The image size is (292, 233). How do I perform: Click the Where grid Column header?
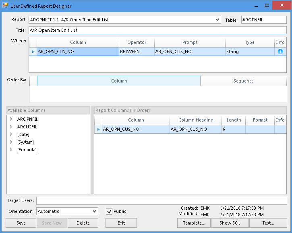click(78, 42)
